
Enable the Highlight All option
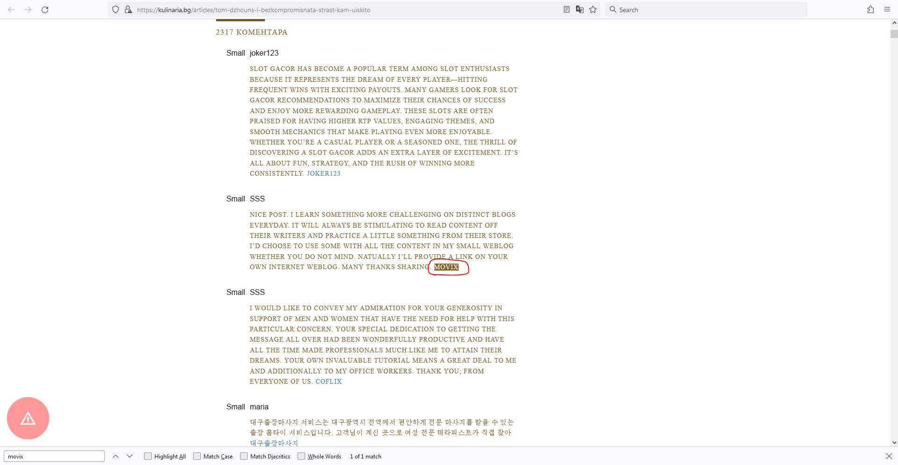[x=147, y=456]
